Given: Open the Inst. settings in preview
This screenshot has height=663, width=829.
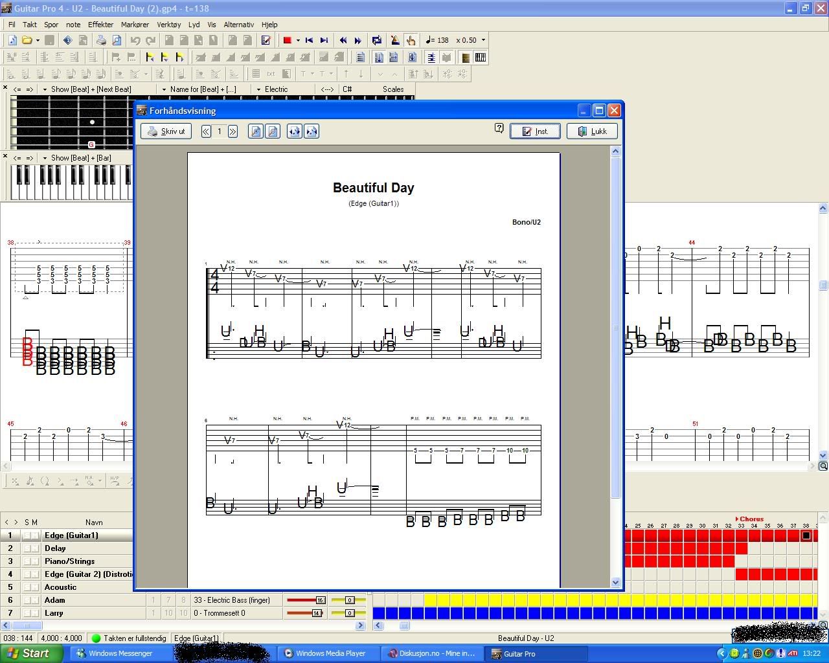Looking at the screenshot, I should (535, 131).
